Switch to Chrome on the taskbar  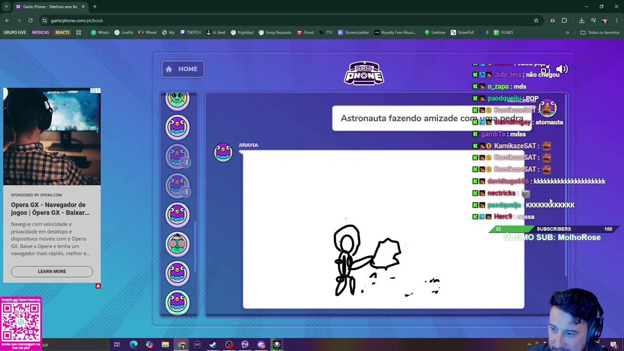(x=181, y=345)
